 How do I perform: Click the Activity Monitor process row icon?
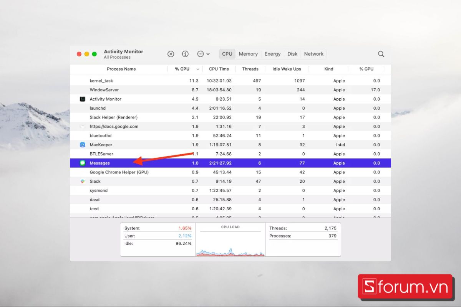[x=82, y=99]
